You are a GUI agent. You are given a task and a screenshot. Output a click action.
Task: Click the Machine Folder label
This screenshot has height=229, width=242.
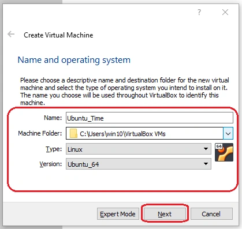click(x=40, y=133)
